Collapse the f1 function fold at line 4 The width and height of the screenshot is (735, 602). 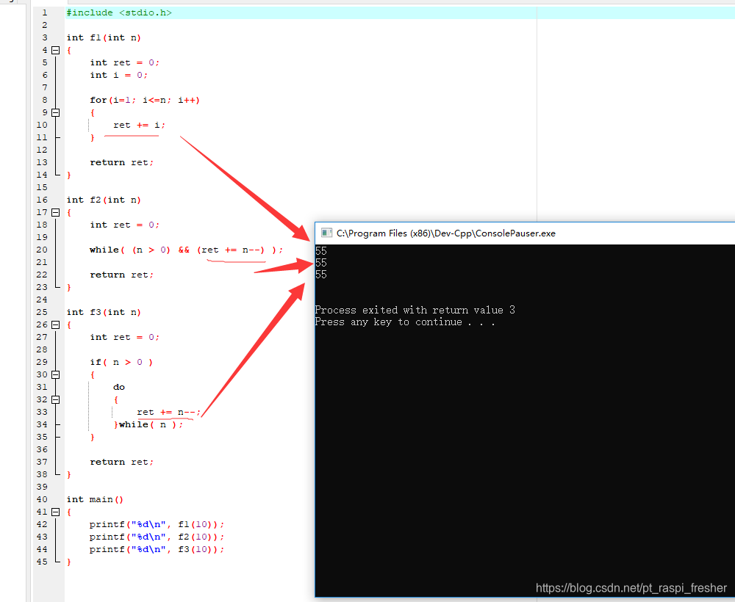coord(55,50)
